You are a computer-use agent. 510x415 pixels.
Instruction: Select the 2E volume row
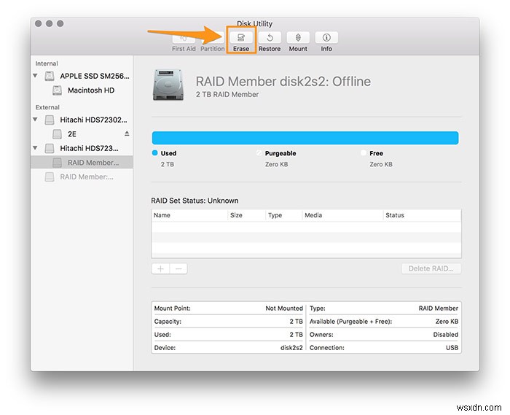point(82,134)
